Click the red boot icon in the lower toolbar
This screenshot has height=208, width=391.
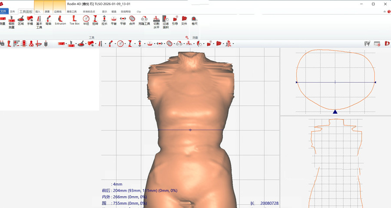[x=9, y=44]
